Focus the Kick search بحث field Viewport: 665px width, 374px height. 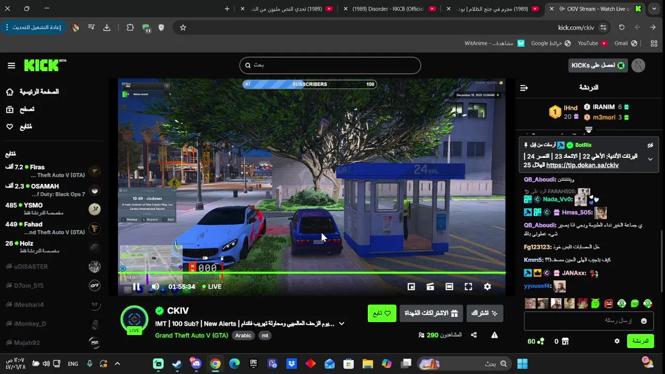coord(330,65)
